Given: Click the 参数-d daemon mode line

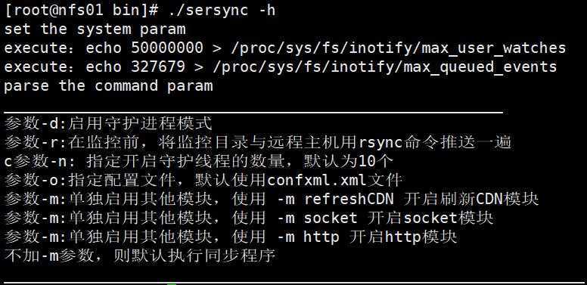Looking at the screenshot, I should pyautogui.click(x=108, y=123).
